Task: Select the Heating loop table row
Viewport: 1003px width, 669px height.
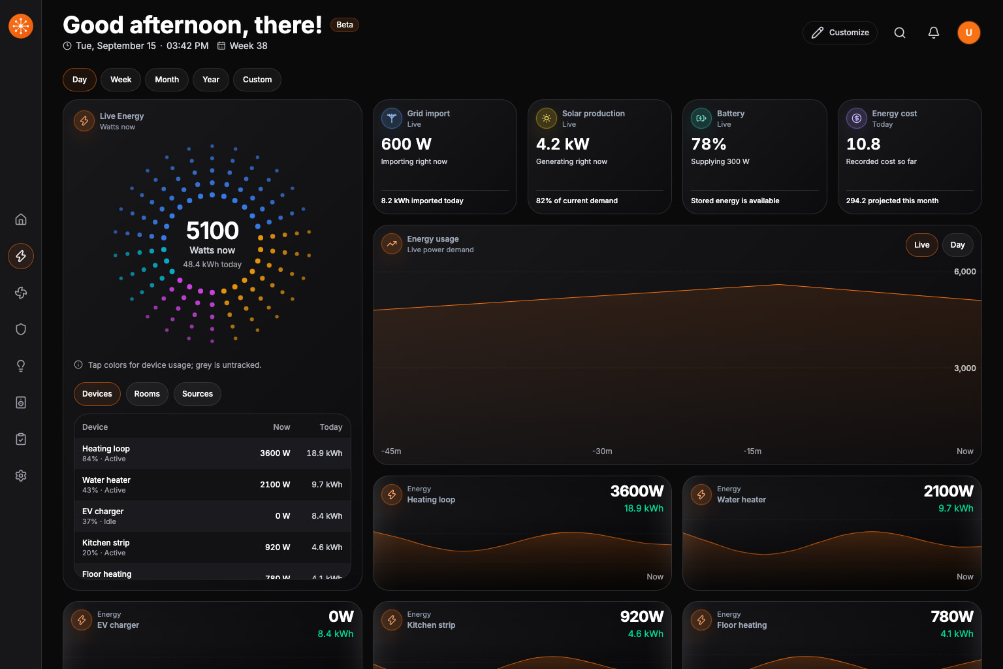Action: (x=212, y=453)
